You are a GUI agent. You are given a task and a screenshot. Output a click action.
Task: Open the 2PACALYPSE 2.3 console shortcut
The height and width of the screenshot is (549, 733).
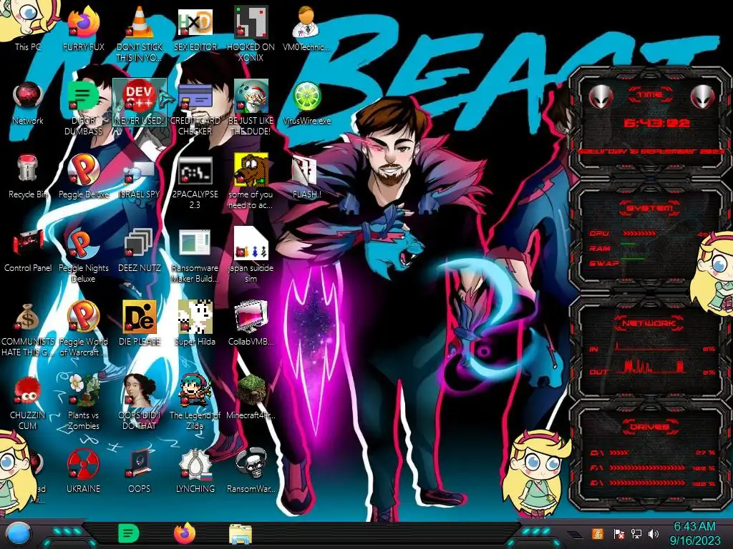(x=195, y=182)
